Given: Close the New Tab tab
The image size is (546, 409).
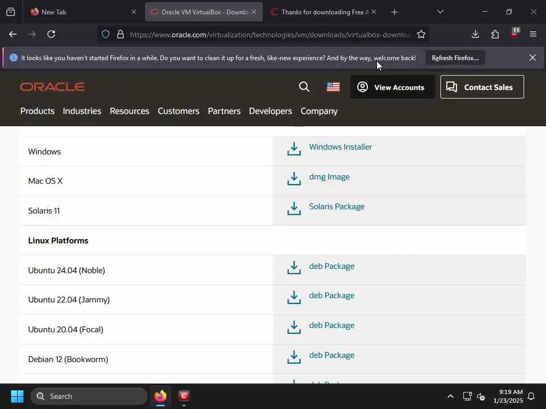Looking at the screenshot, I should click(x=134, y=12).
